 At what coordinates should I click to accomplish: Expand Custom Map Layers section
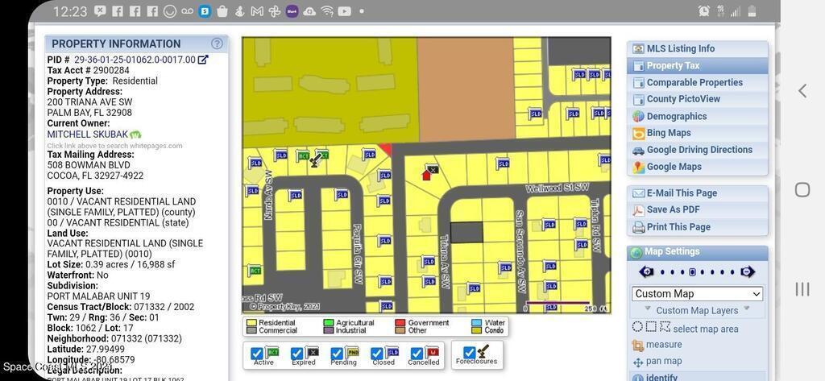pyautogui.click(x=697, y=310)
